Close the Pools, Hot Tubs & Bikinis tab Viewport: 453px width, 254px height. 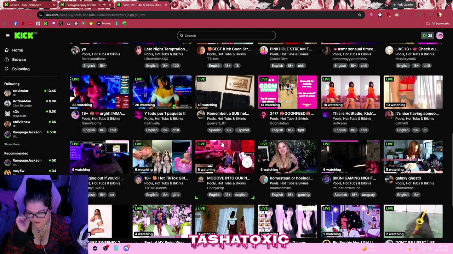[166, 5]
